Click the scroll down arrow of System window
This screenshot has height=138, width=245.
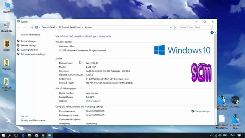coord(216,124)
